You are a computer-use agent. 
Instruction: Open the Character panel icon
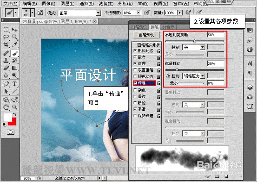click(x=250, y=63)
